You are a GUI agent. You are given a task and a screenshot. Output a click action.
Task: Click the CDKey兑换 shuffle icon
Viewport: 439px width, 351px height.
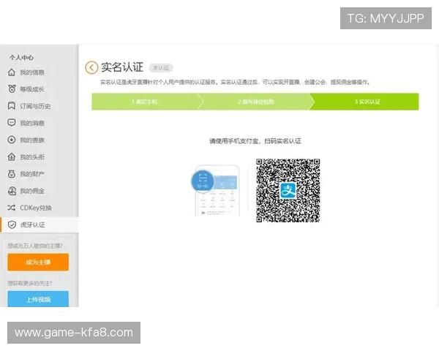pyautogui.click(x=12, y=208)
